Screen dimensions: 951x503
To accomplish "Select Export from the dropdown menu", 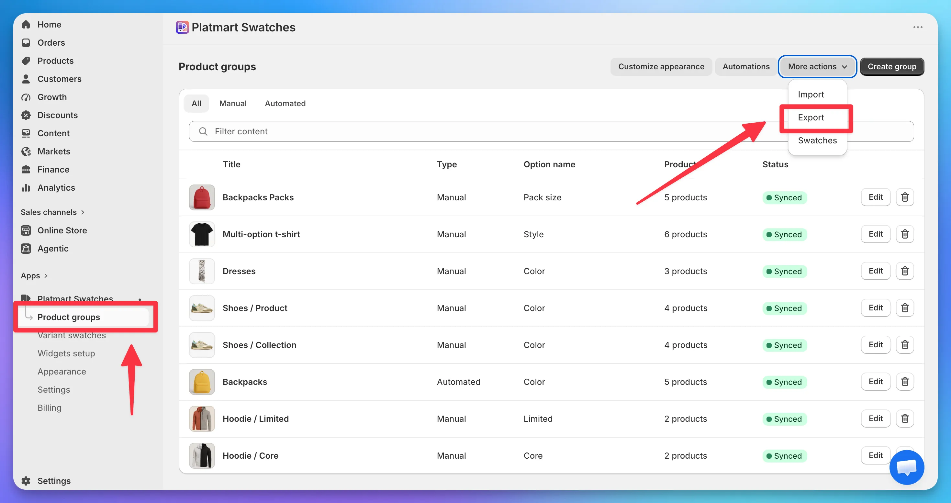I will tap(811, 117).
